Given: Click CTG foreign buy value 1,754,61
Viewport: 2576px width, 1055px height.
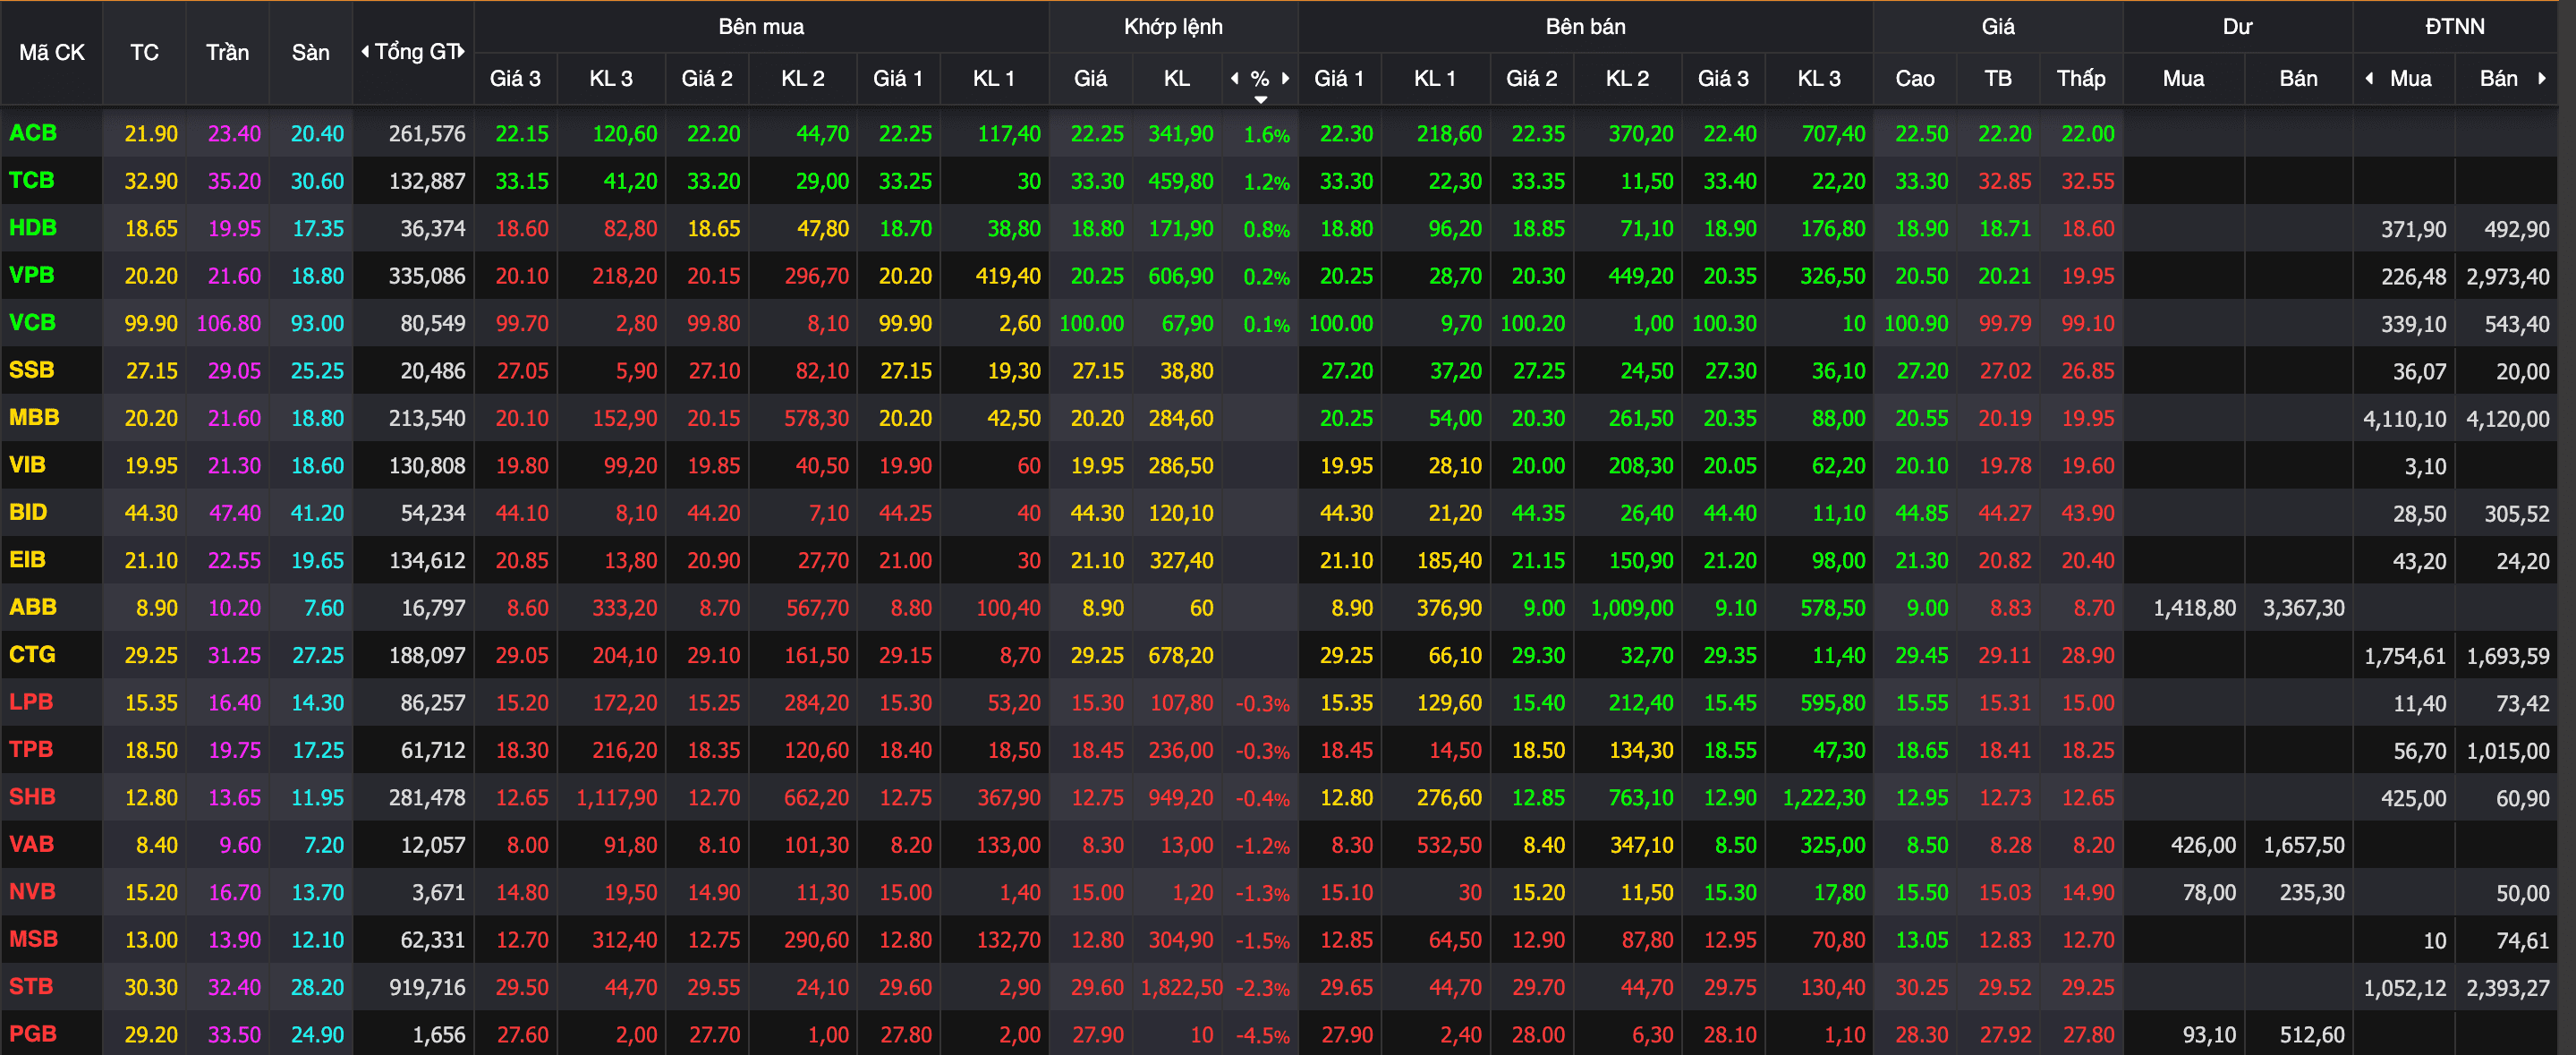Looking at the screenshot, I should pyautogui.click(x=2405, y=656).
